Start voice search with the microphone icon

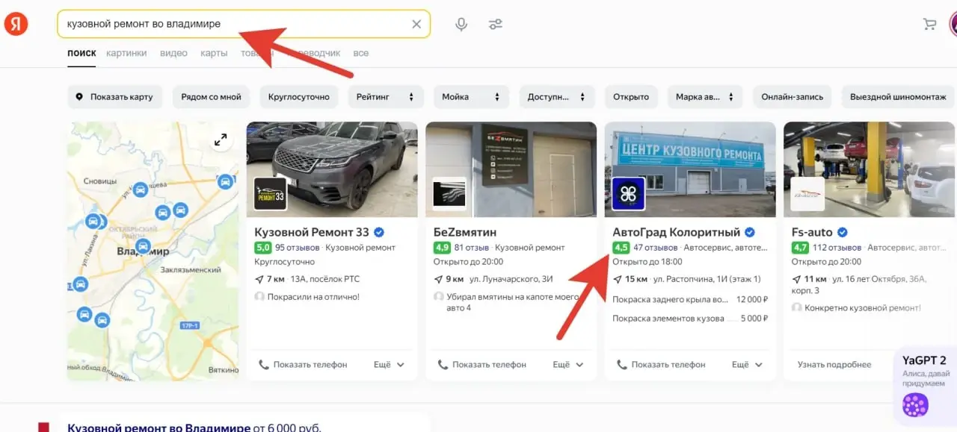461,24
